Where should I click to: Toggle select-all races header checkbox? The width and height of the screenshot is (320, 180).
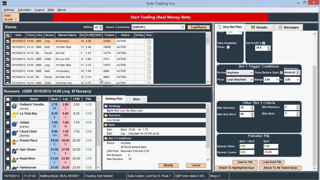tap(8, 35)
